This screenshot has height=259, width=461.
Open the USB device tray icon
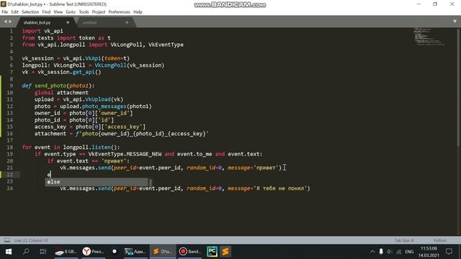pos(381,252)
